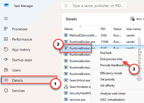Viewport: 144px width, 103px height.
Task: Open the Users tab
Action: pyautogui.click(x=16, y=70)
